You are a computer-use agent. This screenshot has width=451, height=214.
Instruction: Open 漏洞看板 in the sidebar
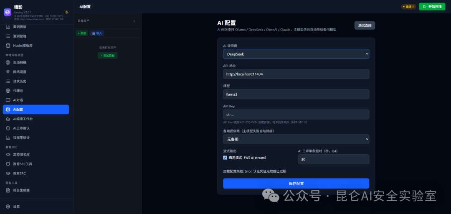click(x=36, y=27)
